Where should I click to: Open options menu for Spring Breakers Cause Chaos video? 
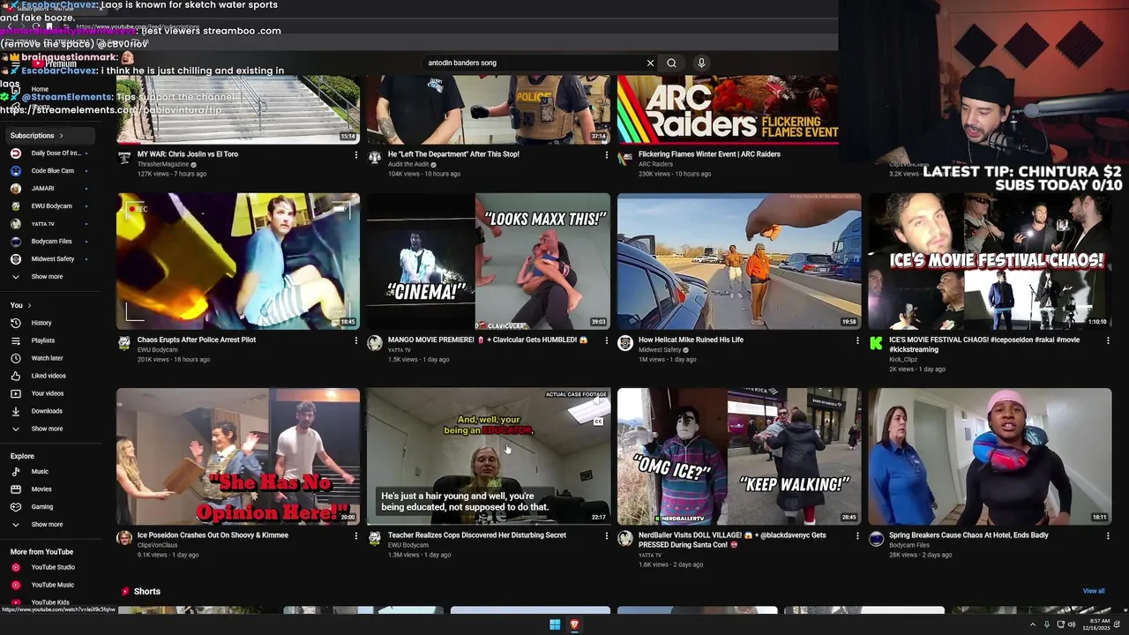pos(1108,535)
